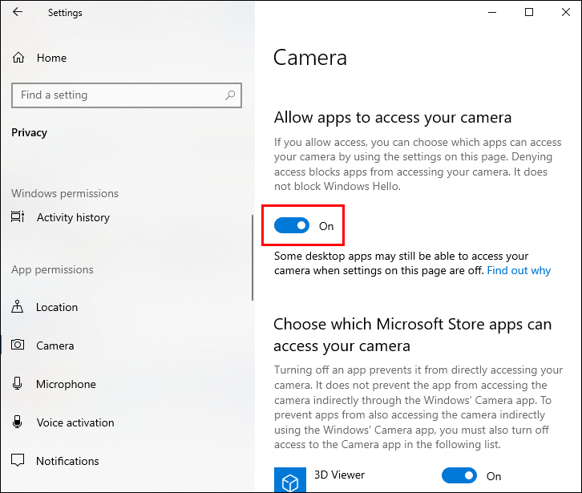
Task: Go to Settings Home
Action: pos(51,58)
